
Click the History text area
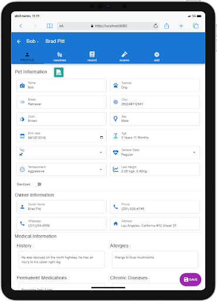pos(62,260)
